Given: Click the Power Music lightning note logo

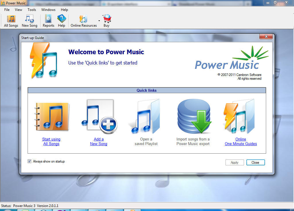Looking at the screenshot, I should click(44, 60).
